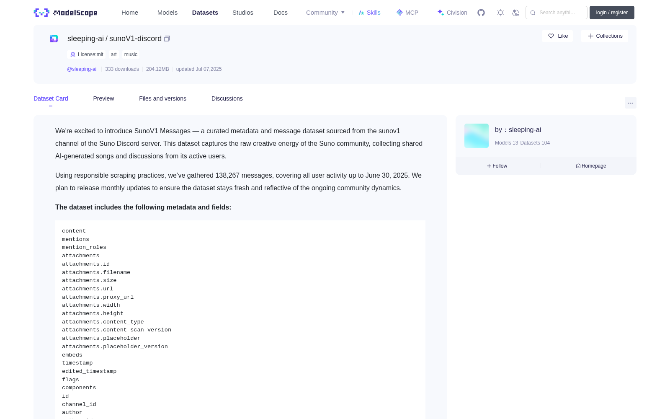
Task: Click the sleeping-ai gradient avatar thumbnail
Action: (x=477, y=136)
